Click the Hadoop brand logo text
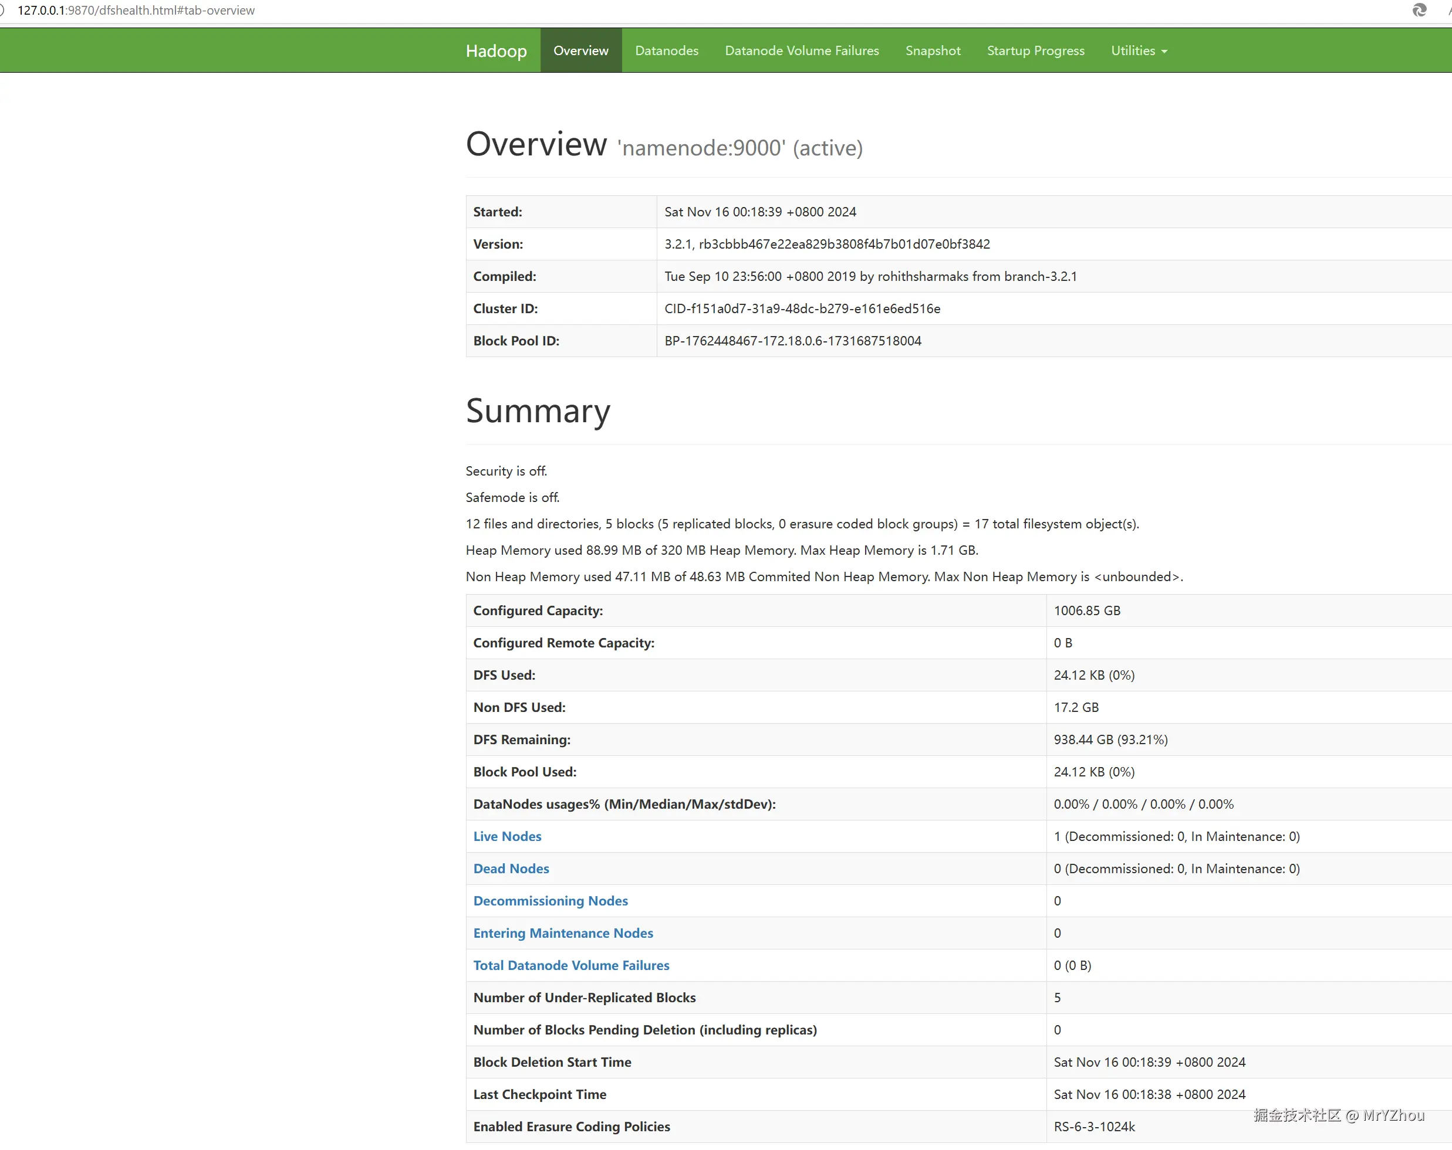 pyautogui.click(x=496, y=51)
